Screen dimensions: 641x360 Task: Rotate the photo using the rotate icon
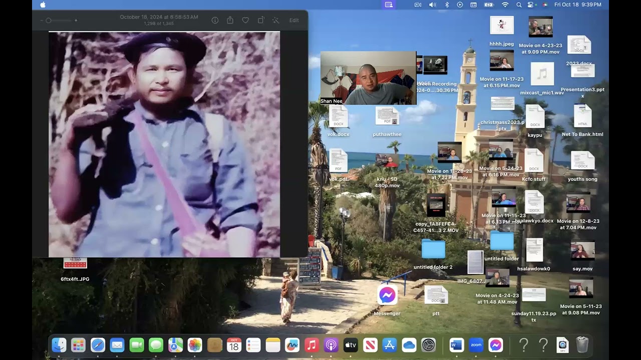pyautogui.click(x=260, y=20)
